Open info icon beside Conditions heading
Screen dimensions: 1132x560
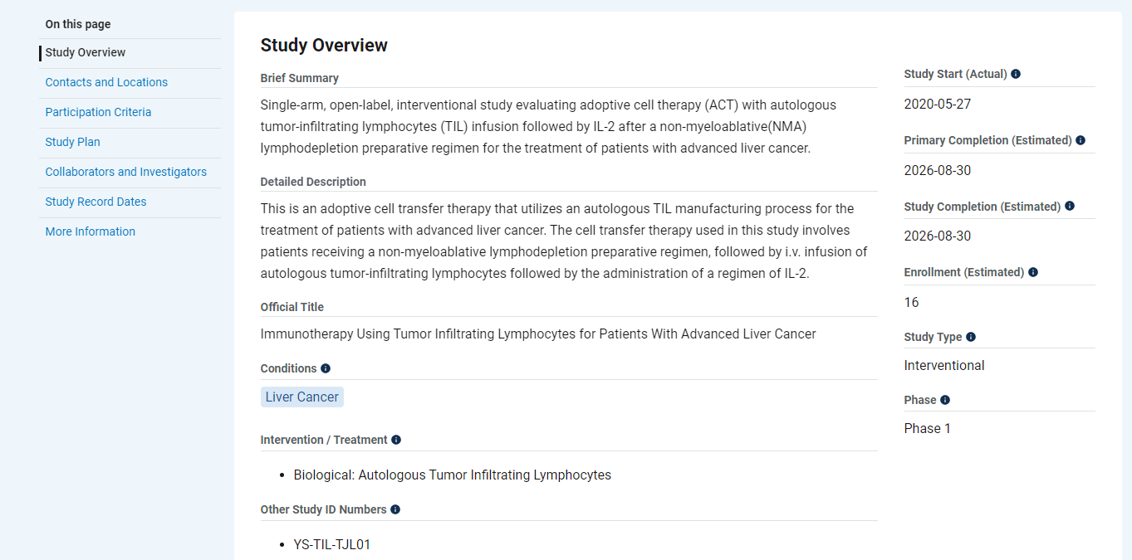pos(326,368)
